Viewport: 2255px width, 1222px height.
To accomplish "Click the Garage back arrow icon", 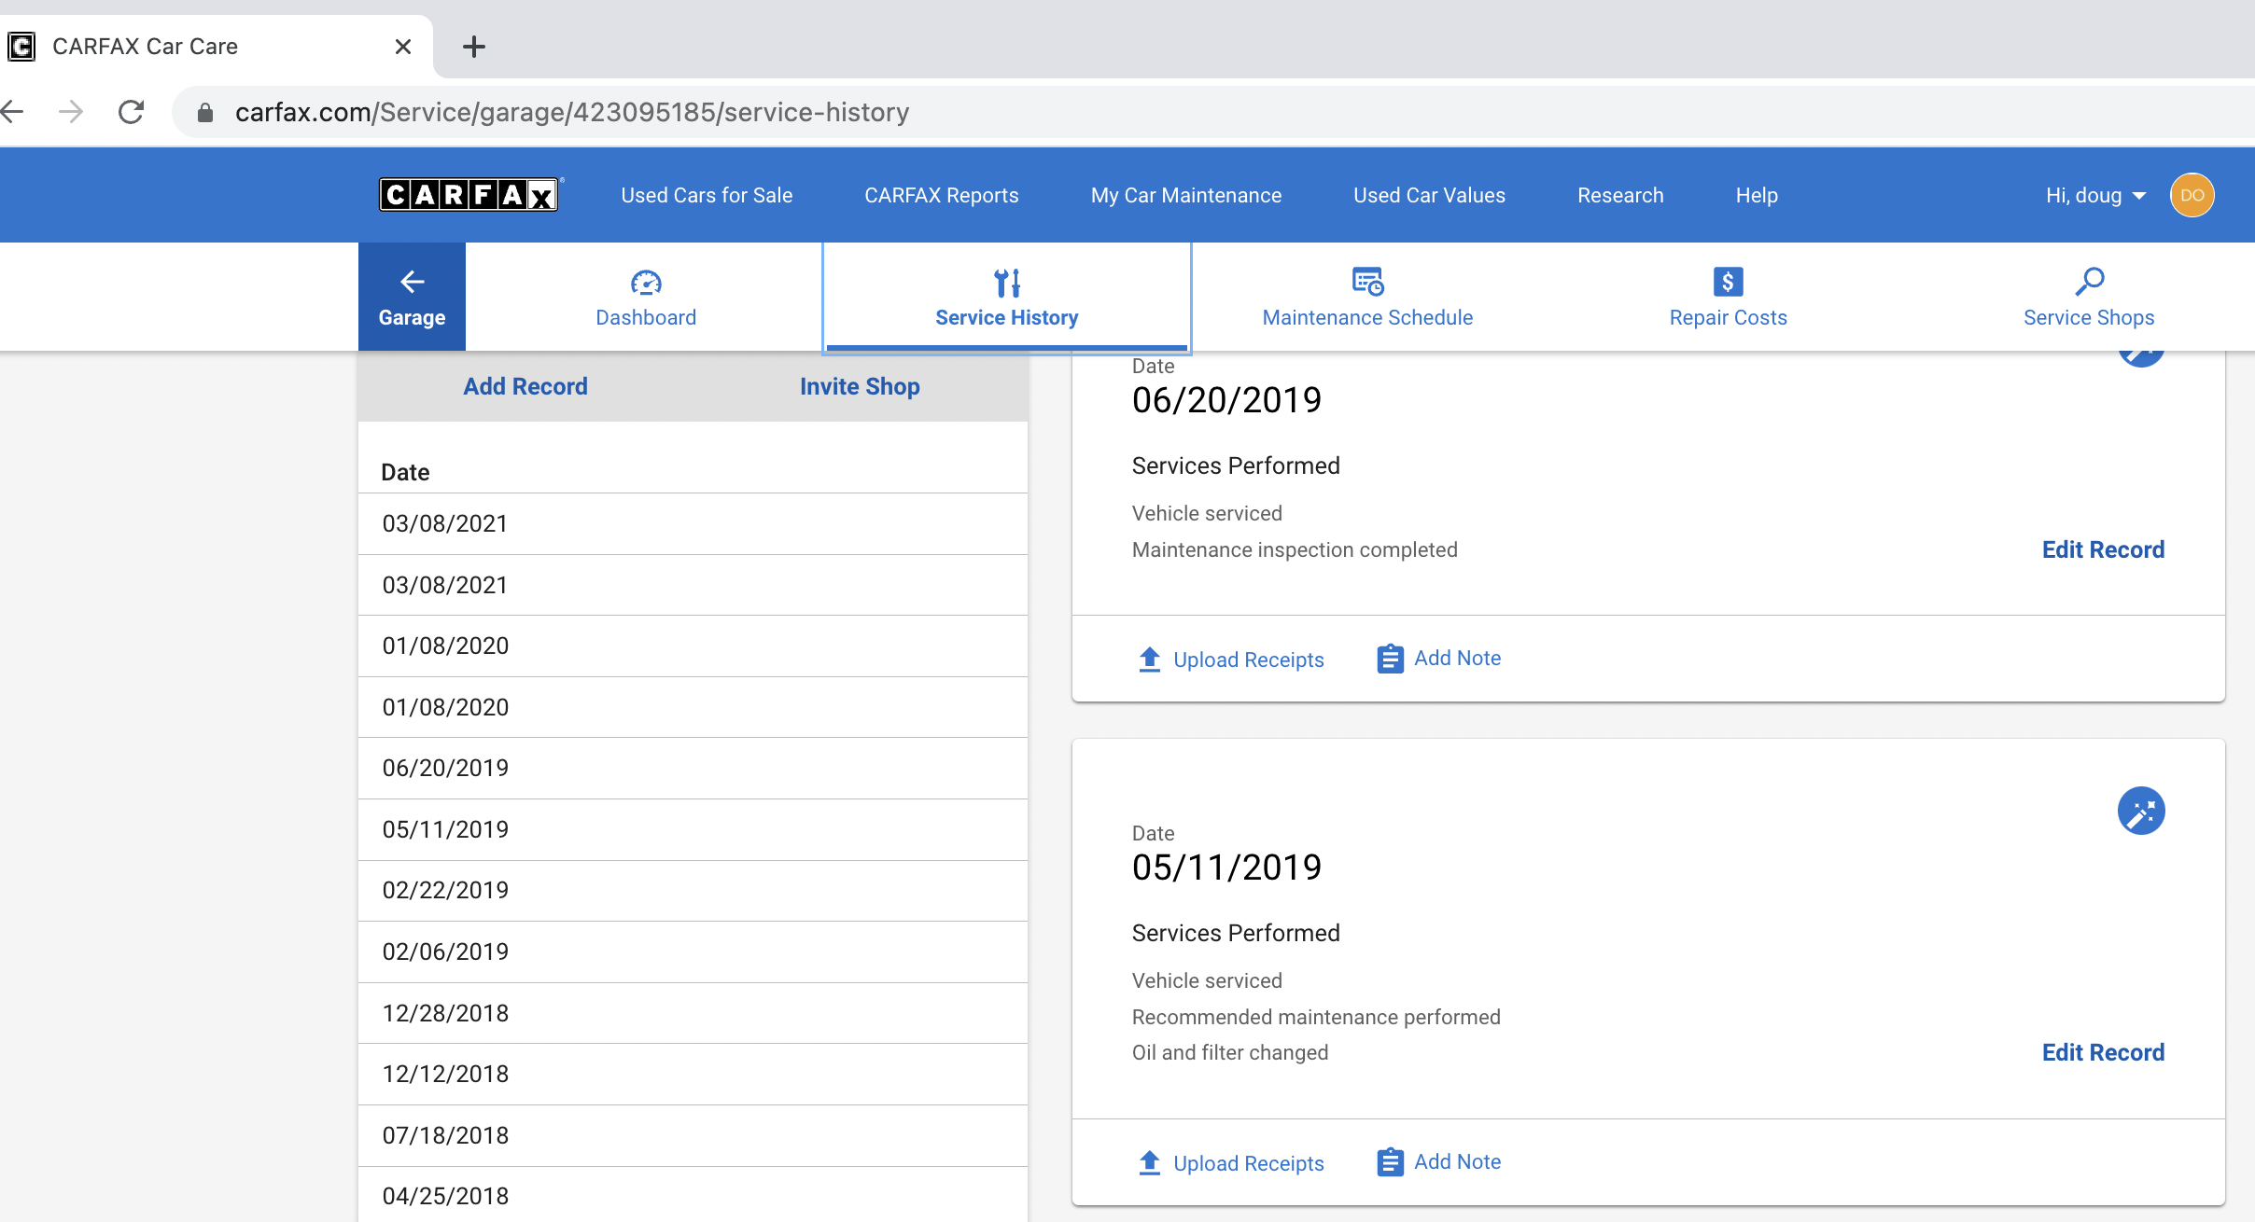I will pos(412,281).
